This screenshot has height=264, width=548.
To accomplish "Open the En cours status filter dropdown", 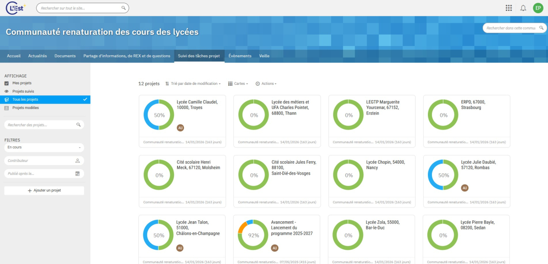I will click(44, 147).
